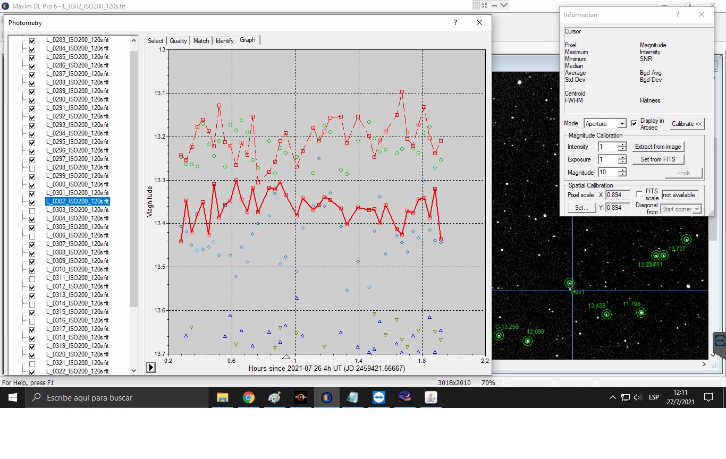Expand the system tray hidden icons chevron
Viewport: 726px width, 459px height.
click(x=612, y=397)
